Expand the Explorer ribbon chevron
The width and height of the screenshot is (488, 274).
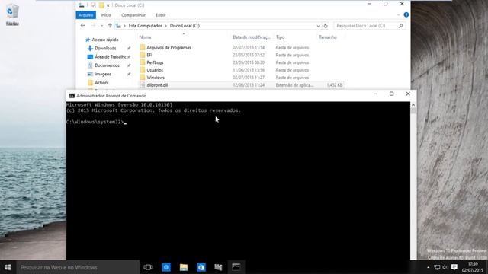[398, 14]
